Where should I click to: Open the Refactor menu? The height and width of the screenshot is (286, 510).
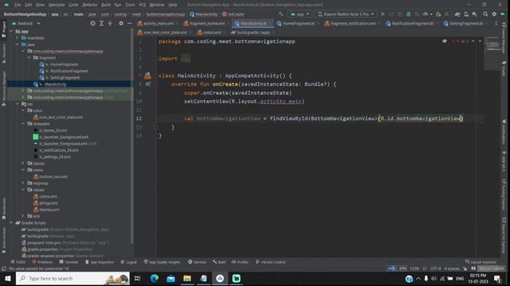(x=90, y=5)
